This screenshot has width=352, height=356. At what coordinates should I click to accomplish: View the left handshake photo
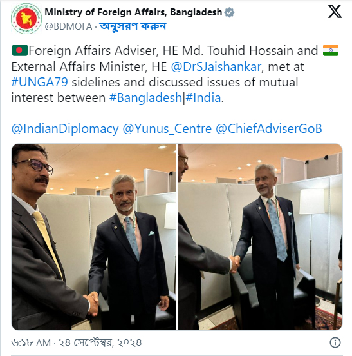point(94,237)
